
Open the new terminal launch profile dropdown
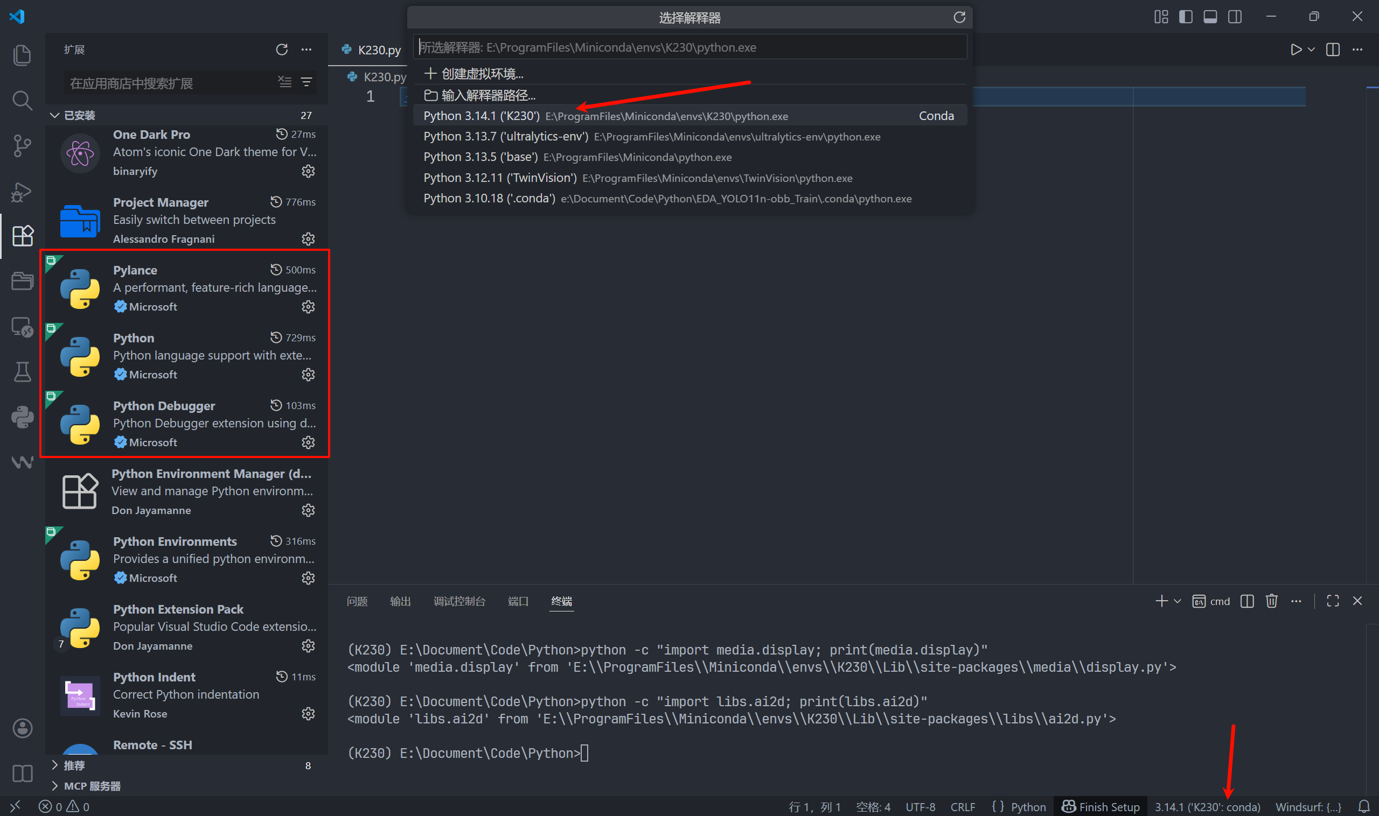1178,601
